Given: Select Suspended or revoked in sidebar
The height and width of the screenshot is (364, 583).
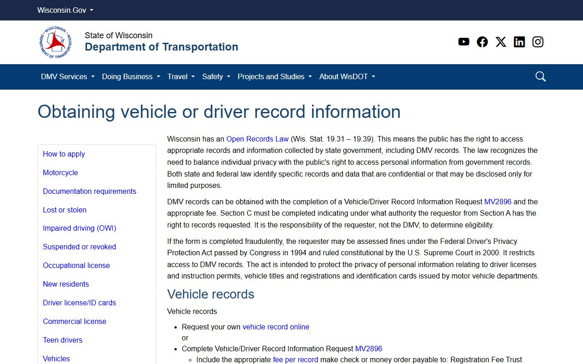Looking at the screenshot, I should [80, 247].
